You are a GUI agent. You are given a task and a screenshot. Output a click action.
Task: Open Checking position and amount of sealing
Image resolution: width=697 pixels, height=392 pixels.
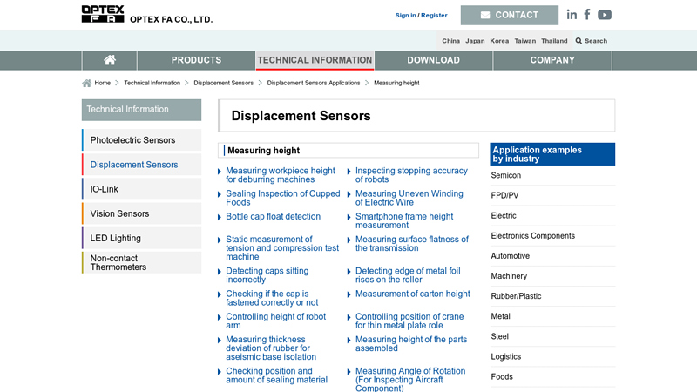276,375
